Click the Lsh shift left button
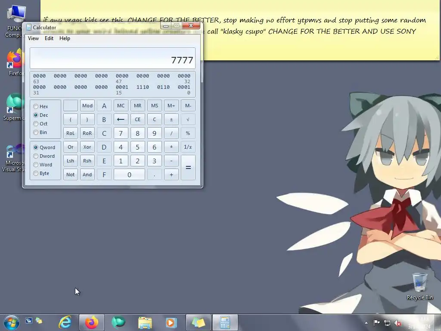 (x=70, y=161)
